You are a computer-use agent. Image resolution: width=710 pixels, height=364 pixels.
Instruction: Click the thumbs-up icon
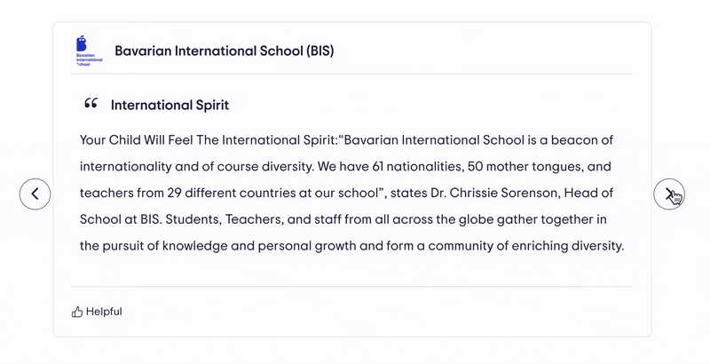click(x=77, y=312)
